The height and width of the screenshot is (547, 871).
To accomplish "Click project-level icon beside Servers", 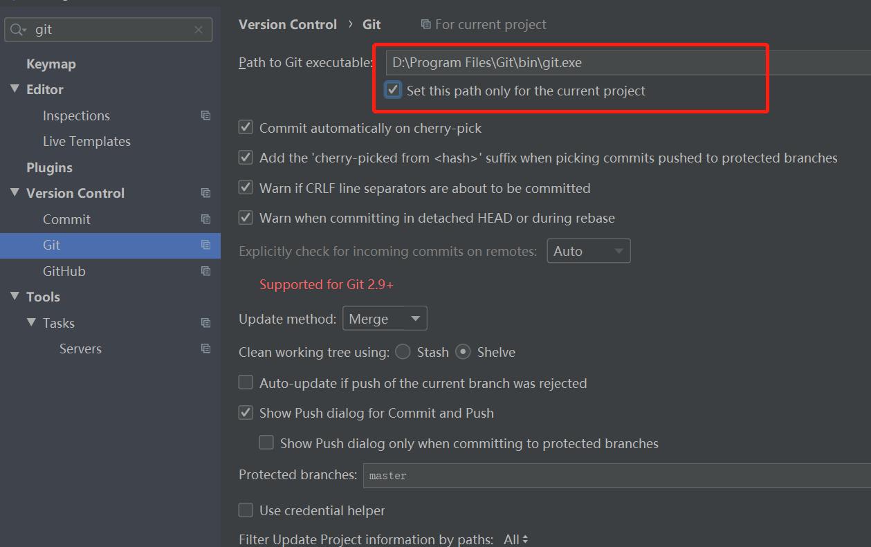I will point(205,349).
